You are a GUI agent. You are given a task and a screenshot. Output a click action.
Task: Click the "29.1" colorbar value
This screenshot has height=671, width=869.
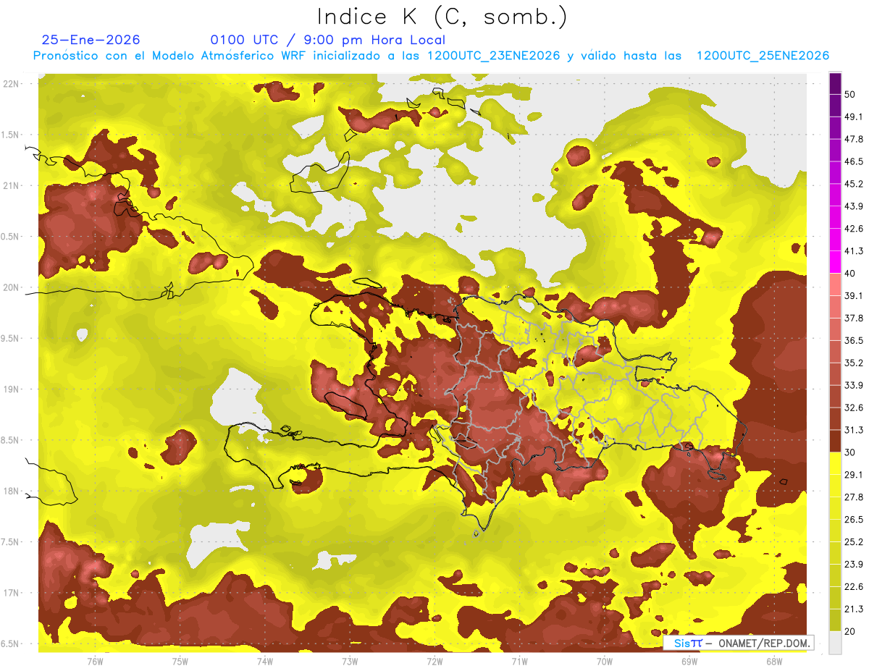point(854,475)
